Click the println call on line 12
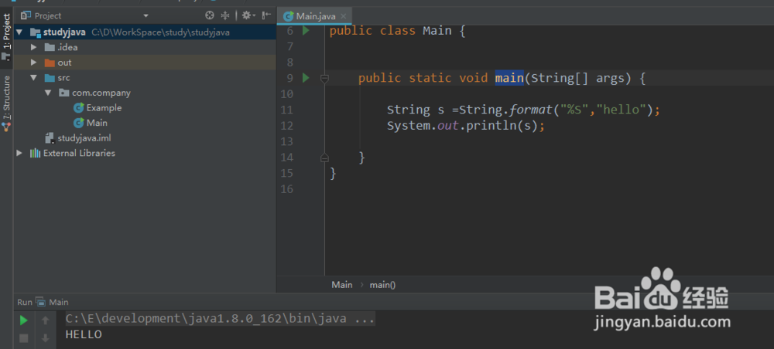774x349 pixels. pyautogui.click(x=491, y=125)
